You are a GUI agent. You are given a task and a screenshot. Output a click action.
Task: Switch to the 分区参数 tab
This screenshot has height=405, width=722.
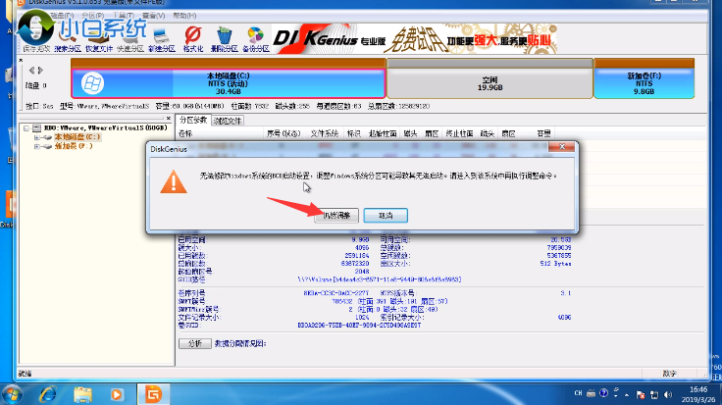pos(193,120)
